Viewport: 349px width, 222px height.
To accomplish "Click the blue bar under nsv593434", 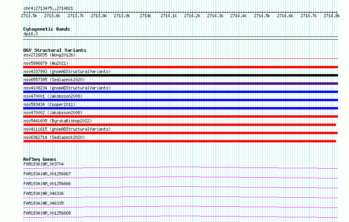I will (180, 108).
